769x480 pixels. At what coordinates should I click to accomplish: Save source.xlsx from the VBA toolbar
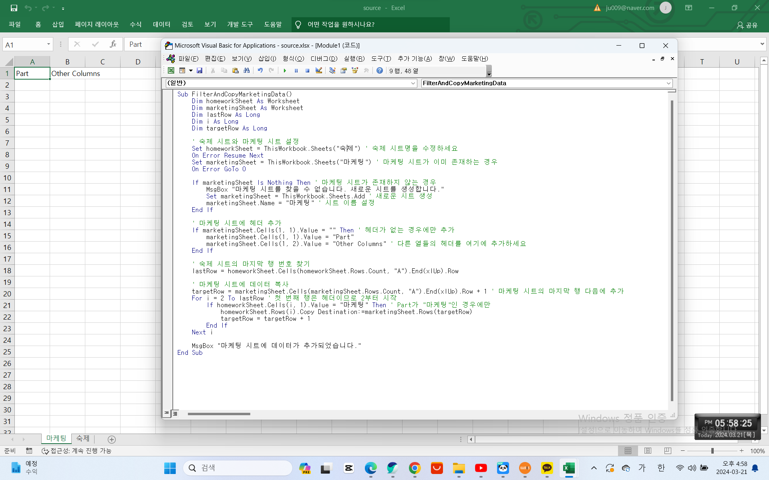199,71
